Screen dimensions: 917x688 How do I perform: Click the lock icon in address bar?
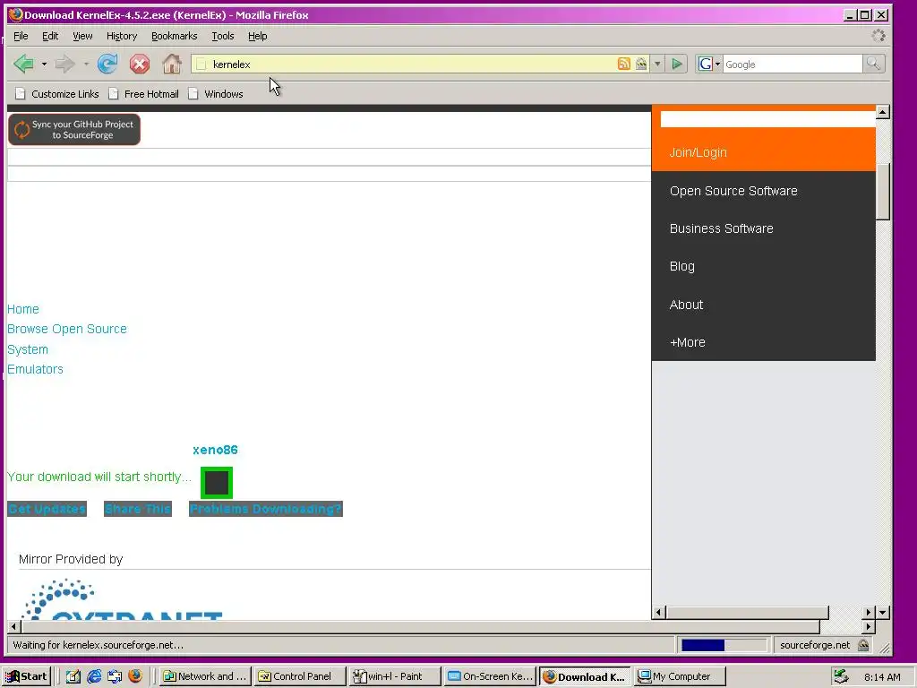(641, 64)
